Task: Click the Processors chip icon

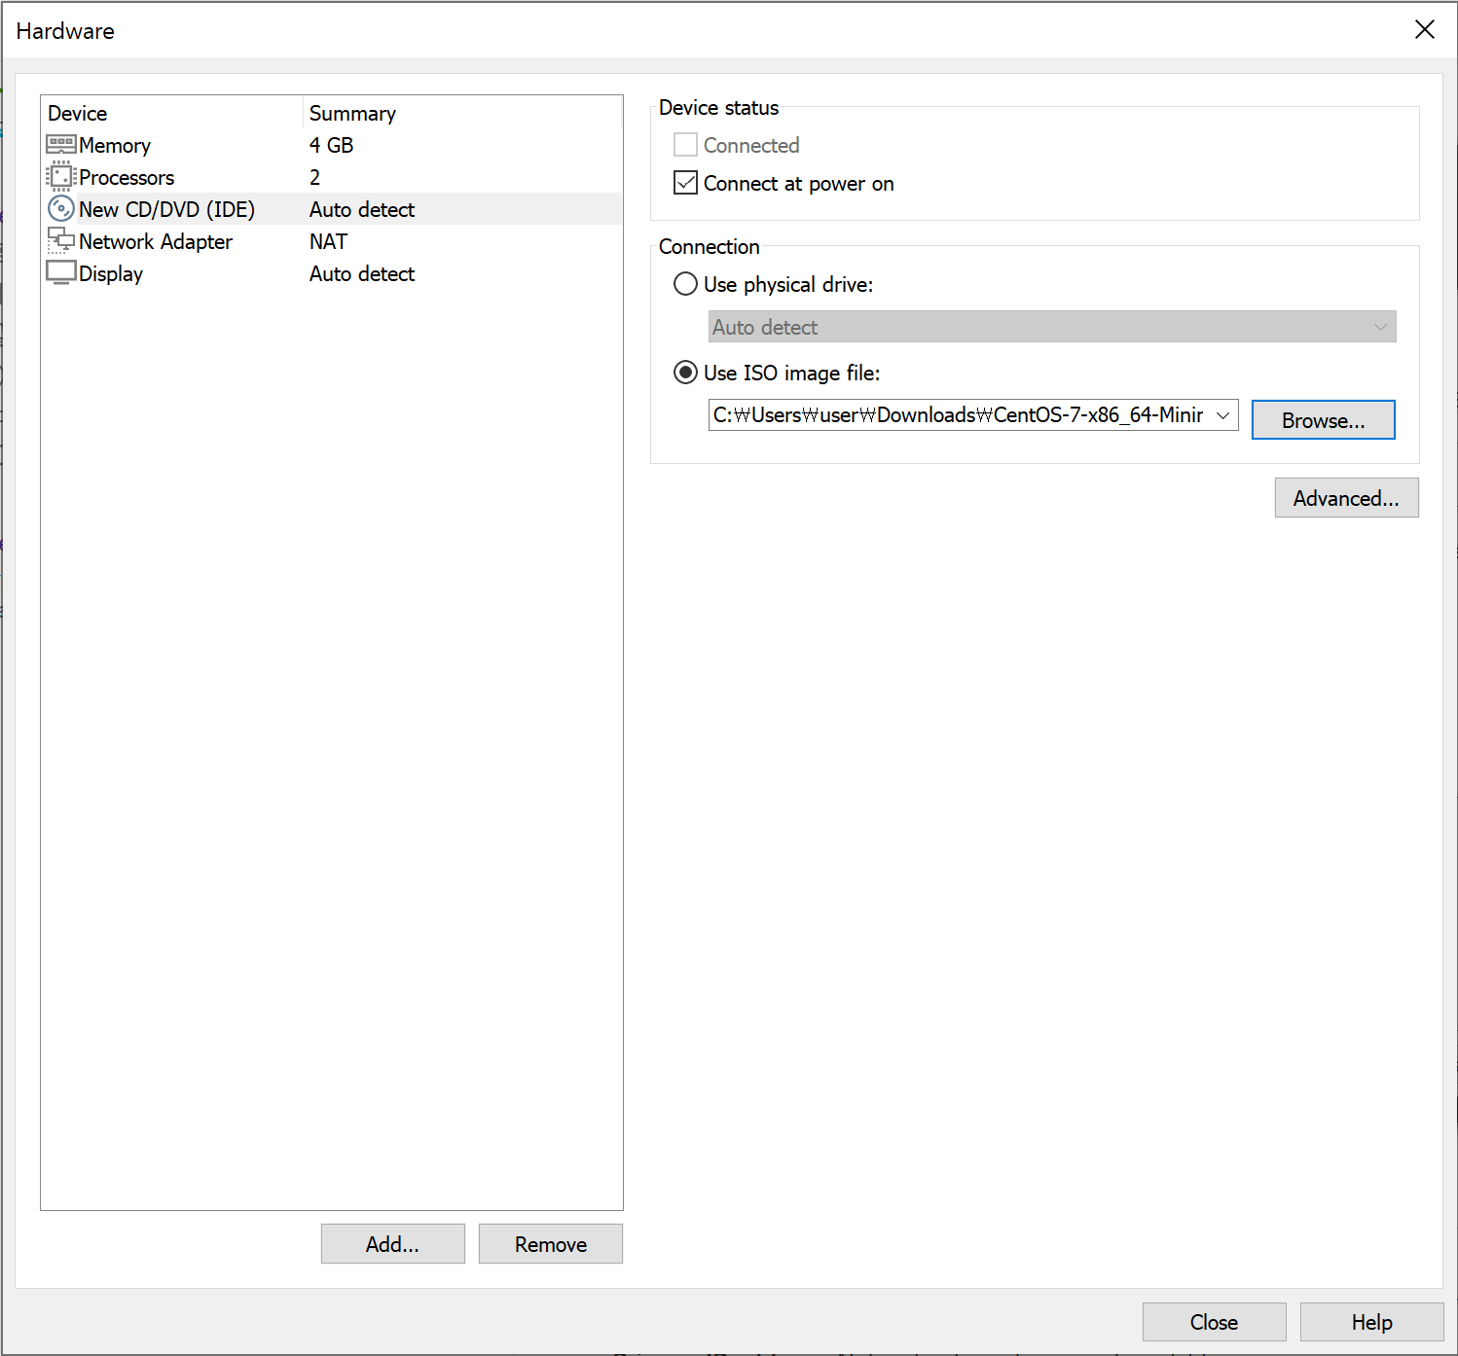Action: (61, 177)
